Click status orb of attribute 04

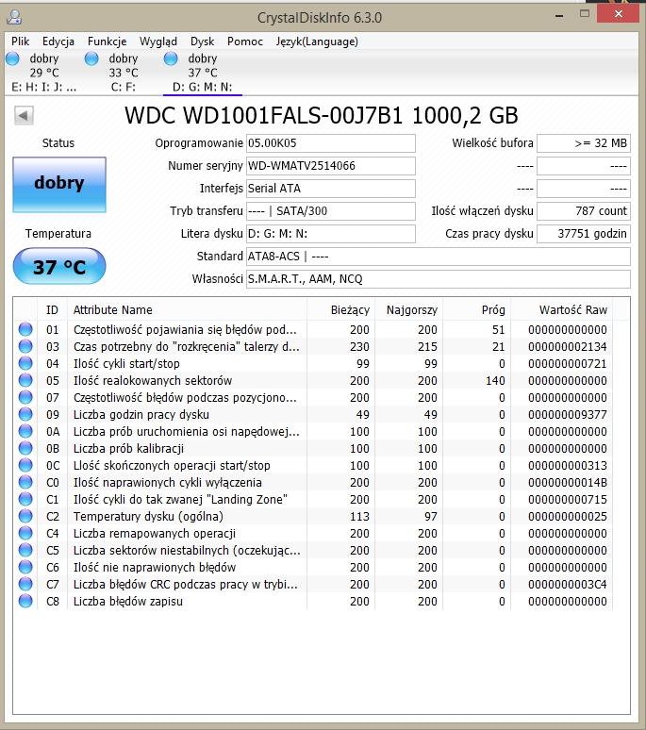pyautogui.click(x=25, y=363)
